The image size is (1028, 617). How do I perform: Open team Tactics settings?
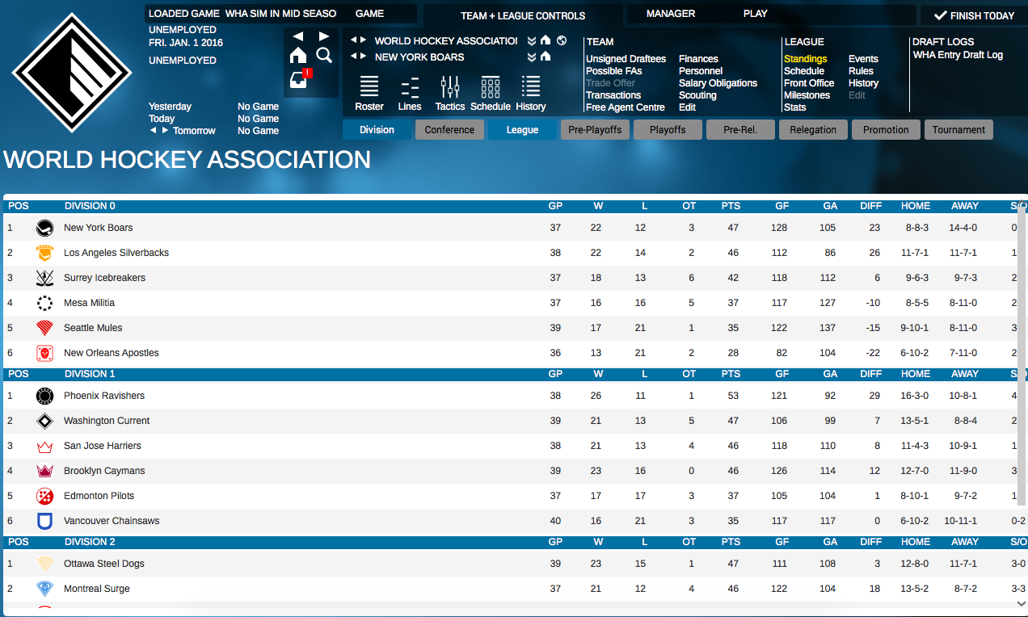(x=449, y=89)
